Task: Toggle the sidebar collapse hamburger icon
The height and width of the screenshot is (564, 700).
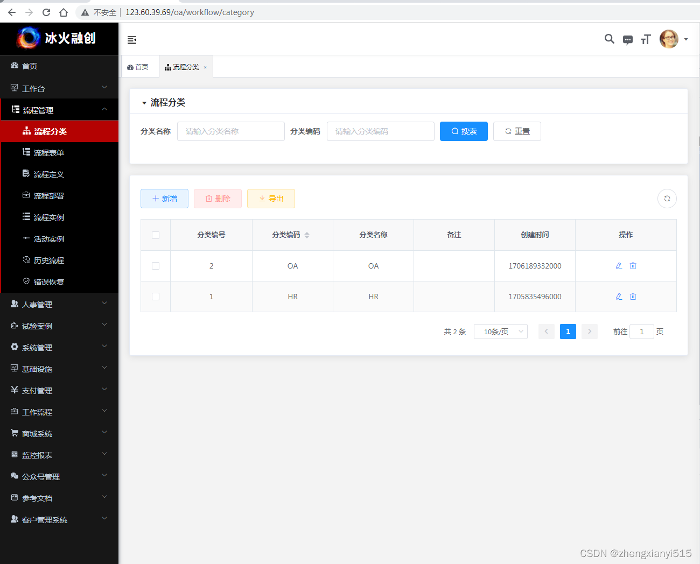Action: 132,40
